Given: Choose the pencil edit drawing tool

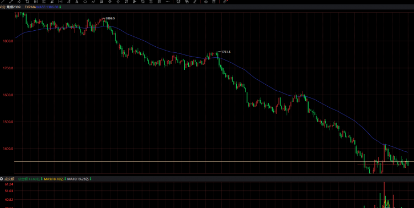Looking at the screenshot, I should [x=195, y=2].
